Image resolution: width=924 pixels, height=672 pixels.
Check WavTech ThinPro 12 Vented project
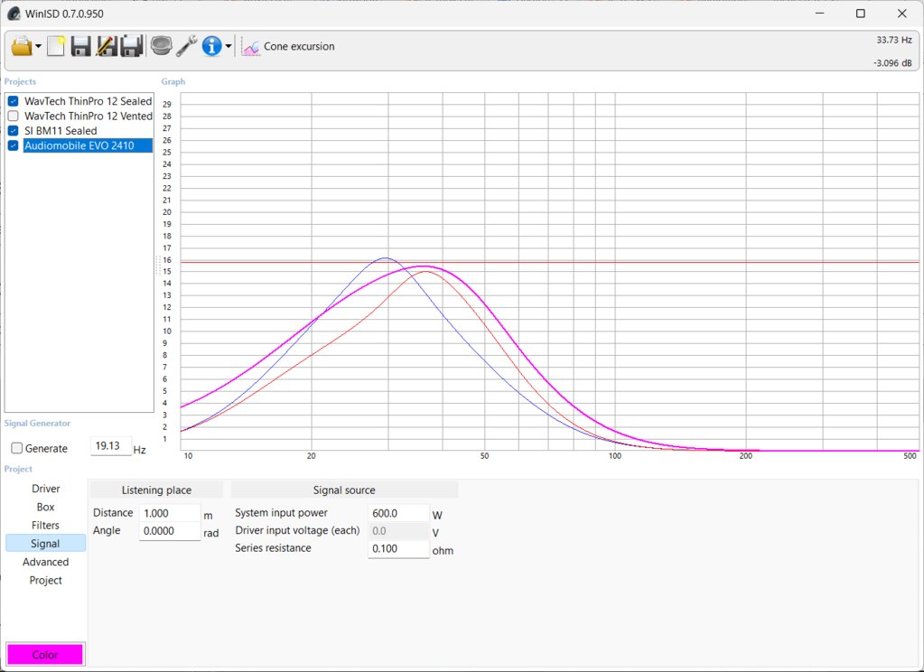click(13, 117)
